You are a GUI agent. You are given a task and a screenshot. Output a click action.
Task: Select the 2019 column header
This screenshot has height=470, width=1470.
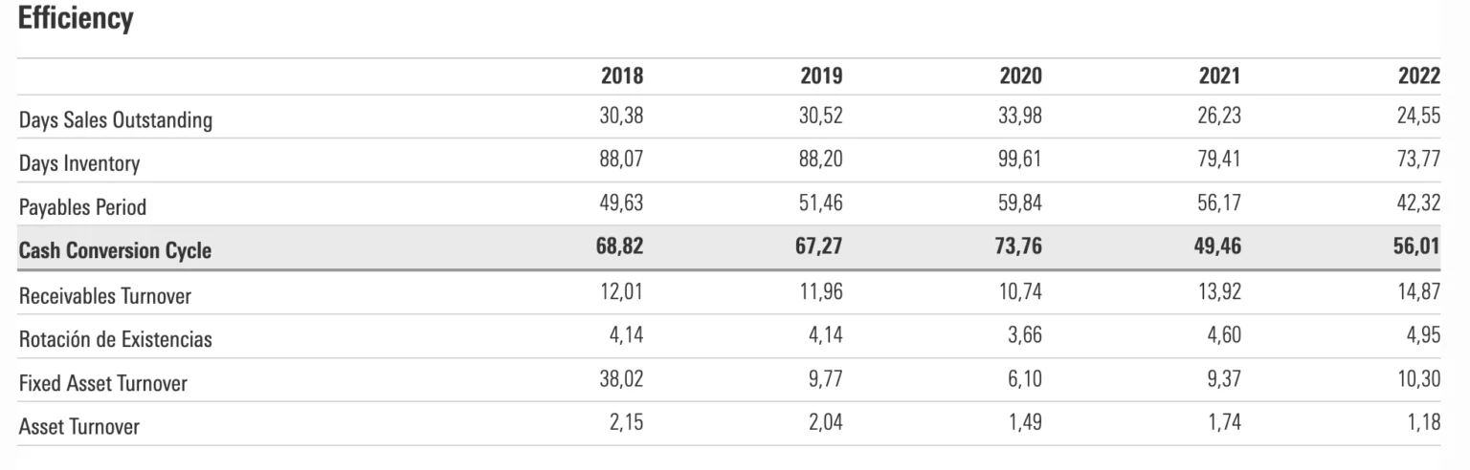tap(821, 77)
